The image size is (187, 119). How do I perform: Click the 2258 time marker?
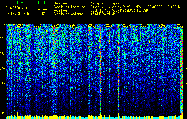144,26
